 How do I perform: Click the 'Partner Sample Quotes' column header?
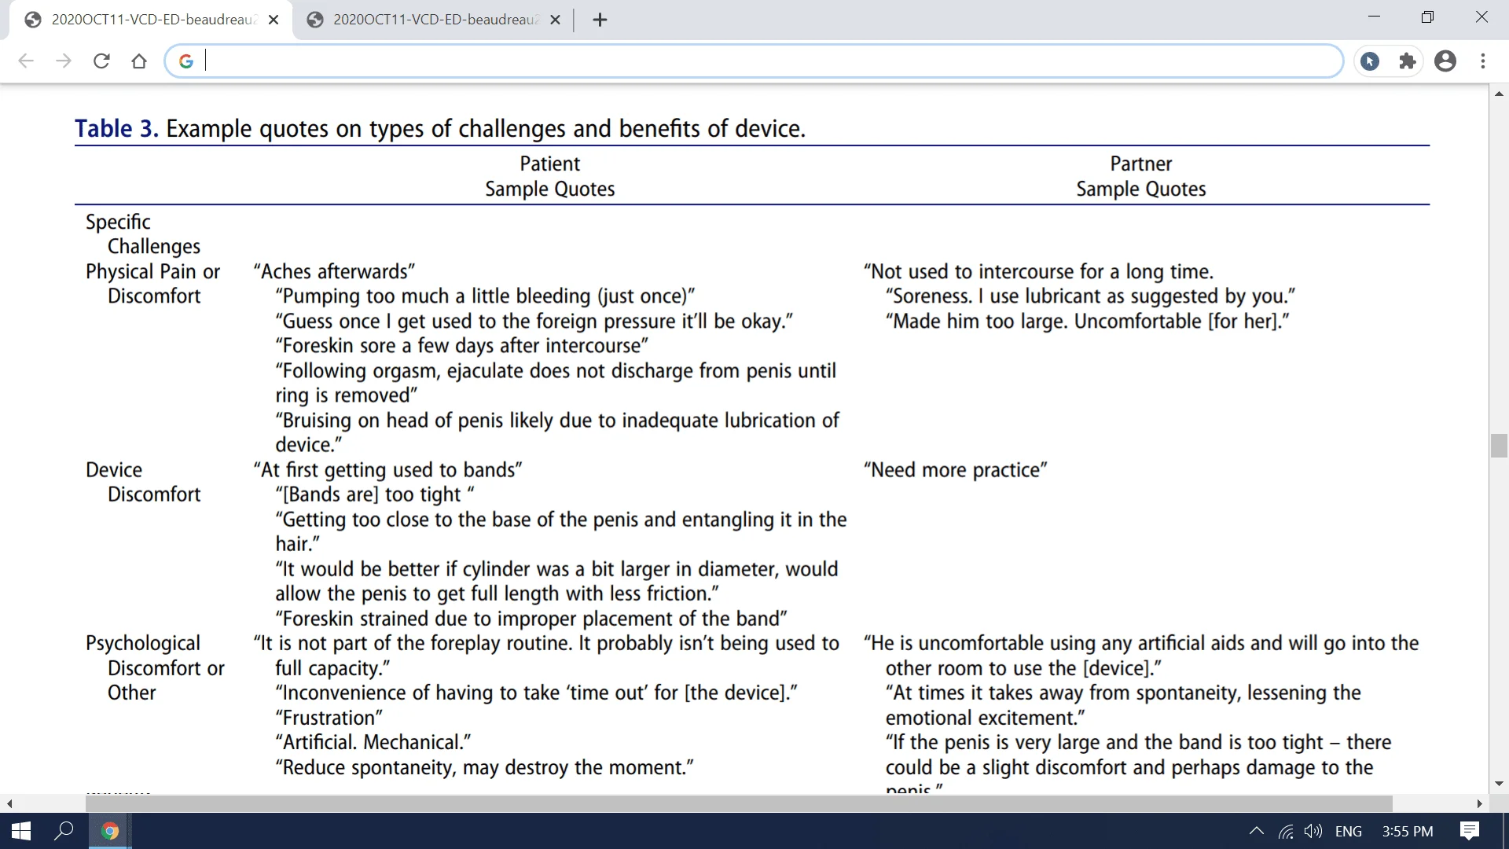pos(1141,176)
